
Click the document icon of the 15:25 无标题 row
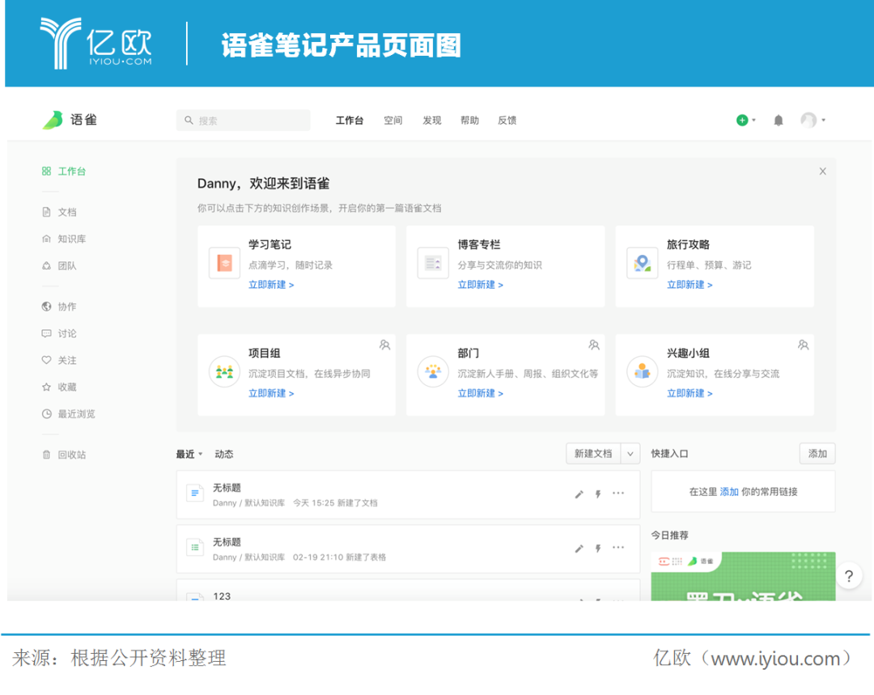click(194, 494)
